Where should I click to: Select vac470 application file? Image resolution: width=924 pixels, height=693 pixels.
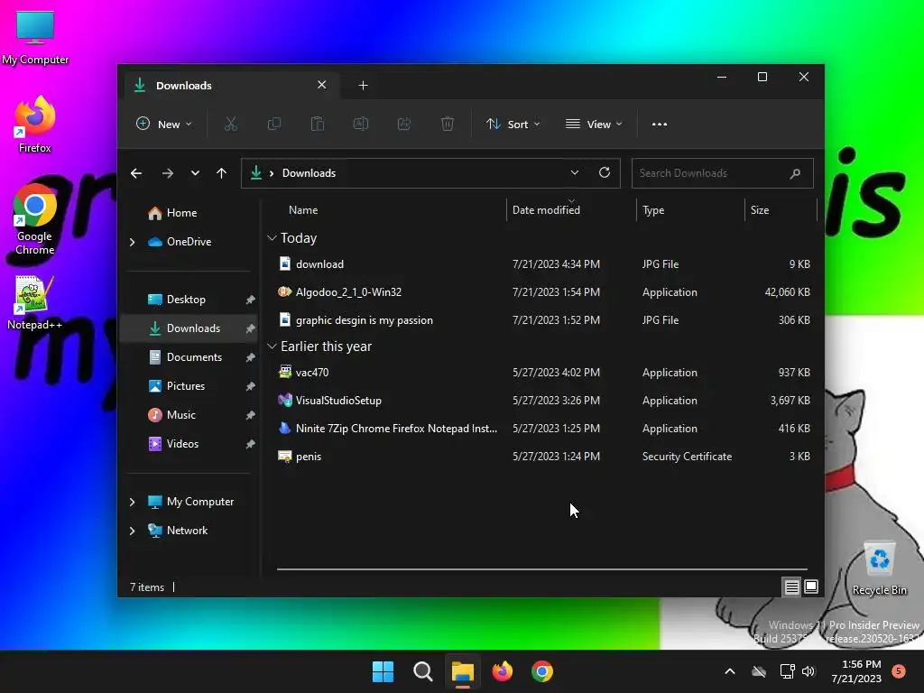point(542,373)
